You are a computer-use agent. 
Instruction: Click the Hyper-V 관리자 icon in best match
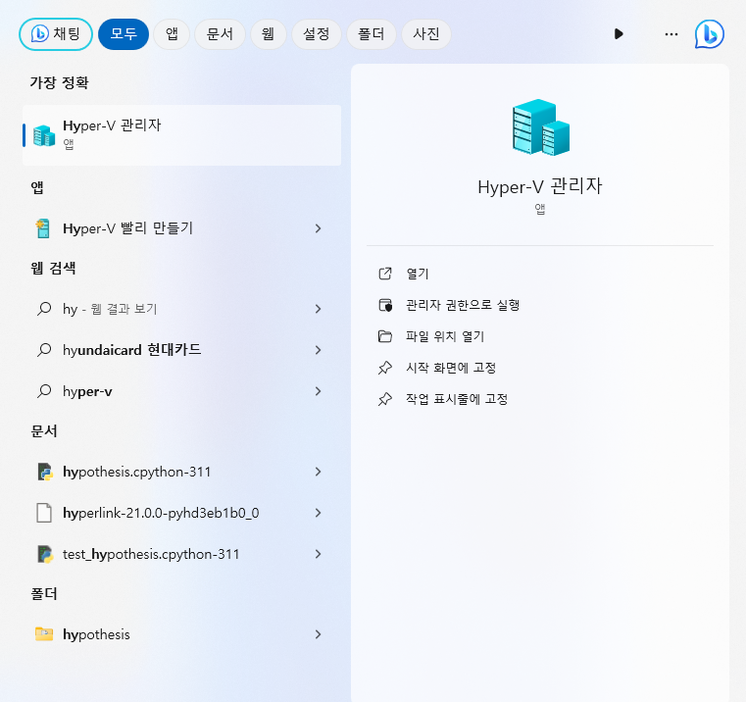44,135
